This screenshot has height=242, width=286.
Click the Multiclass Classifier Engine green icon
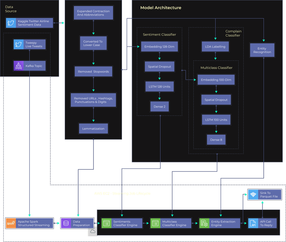click(x=155, y=223)
